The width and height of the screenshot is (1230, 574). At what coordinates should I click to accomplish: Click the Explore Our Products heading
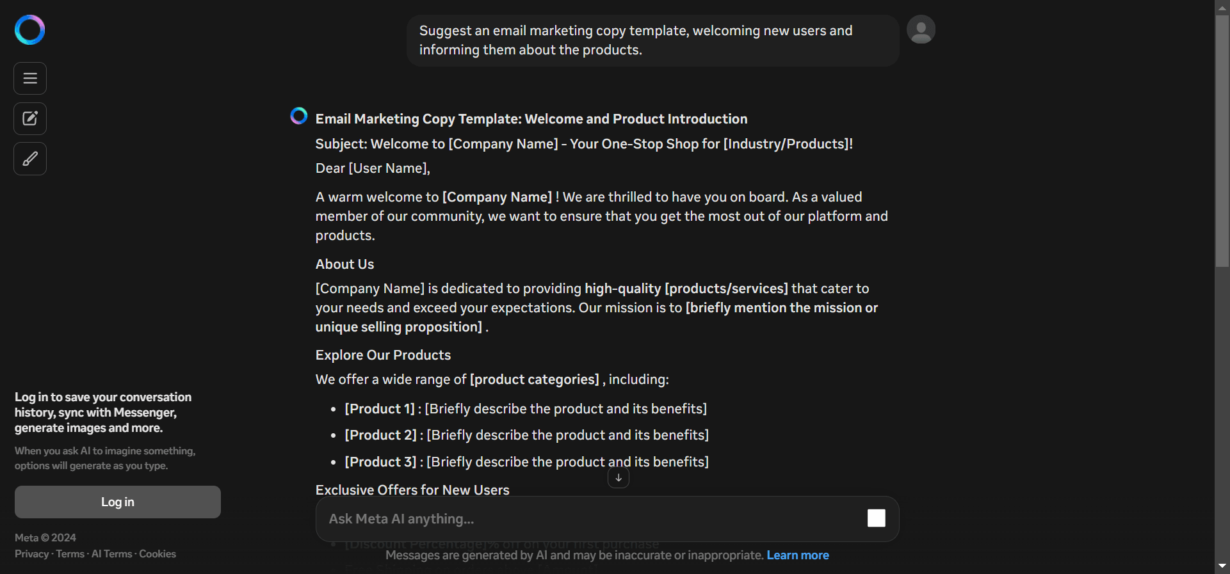[383, 355]
